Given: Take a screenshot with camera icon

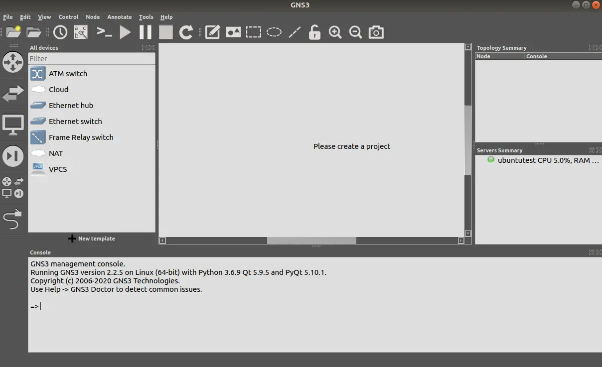Looking at the screenshot, I should click(376, 32).
